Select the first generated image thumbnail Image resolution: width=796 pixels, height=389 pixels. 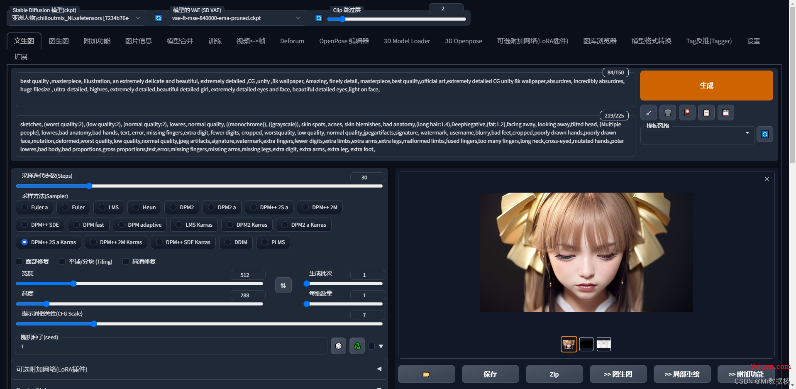click(x=569, y=344)
